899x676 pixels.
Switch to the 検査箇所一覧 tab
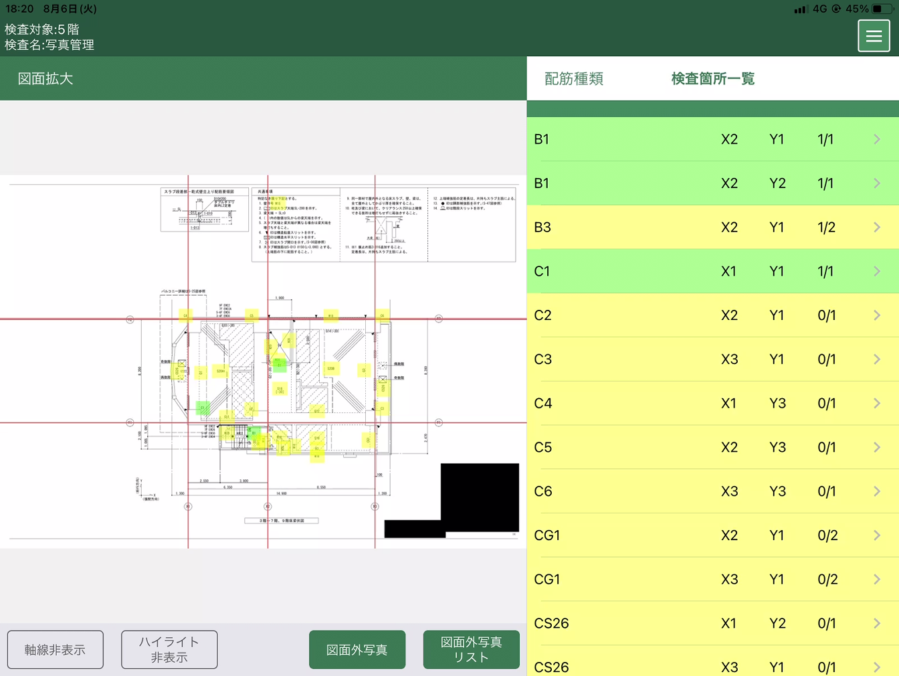tap(713, 78)
